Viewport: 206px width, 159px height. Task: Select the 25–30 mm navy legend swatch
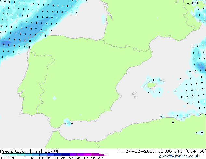tap(65, 155)
